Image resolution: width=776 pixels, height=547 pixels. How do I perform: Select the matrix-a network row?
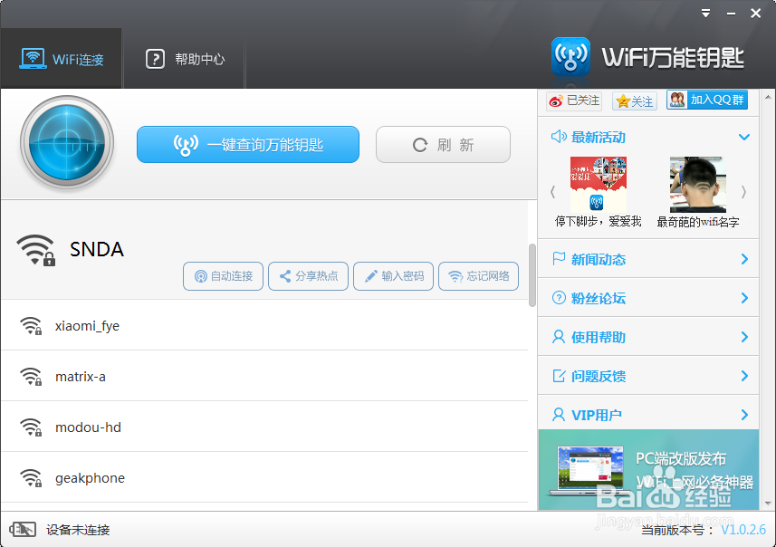coord(264,376)
